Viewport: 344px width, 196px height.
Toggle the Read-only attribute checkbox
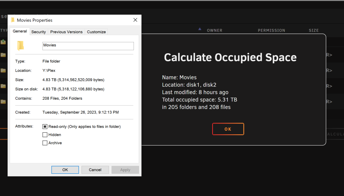[x=45, y=127]
